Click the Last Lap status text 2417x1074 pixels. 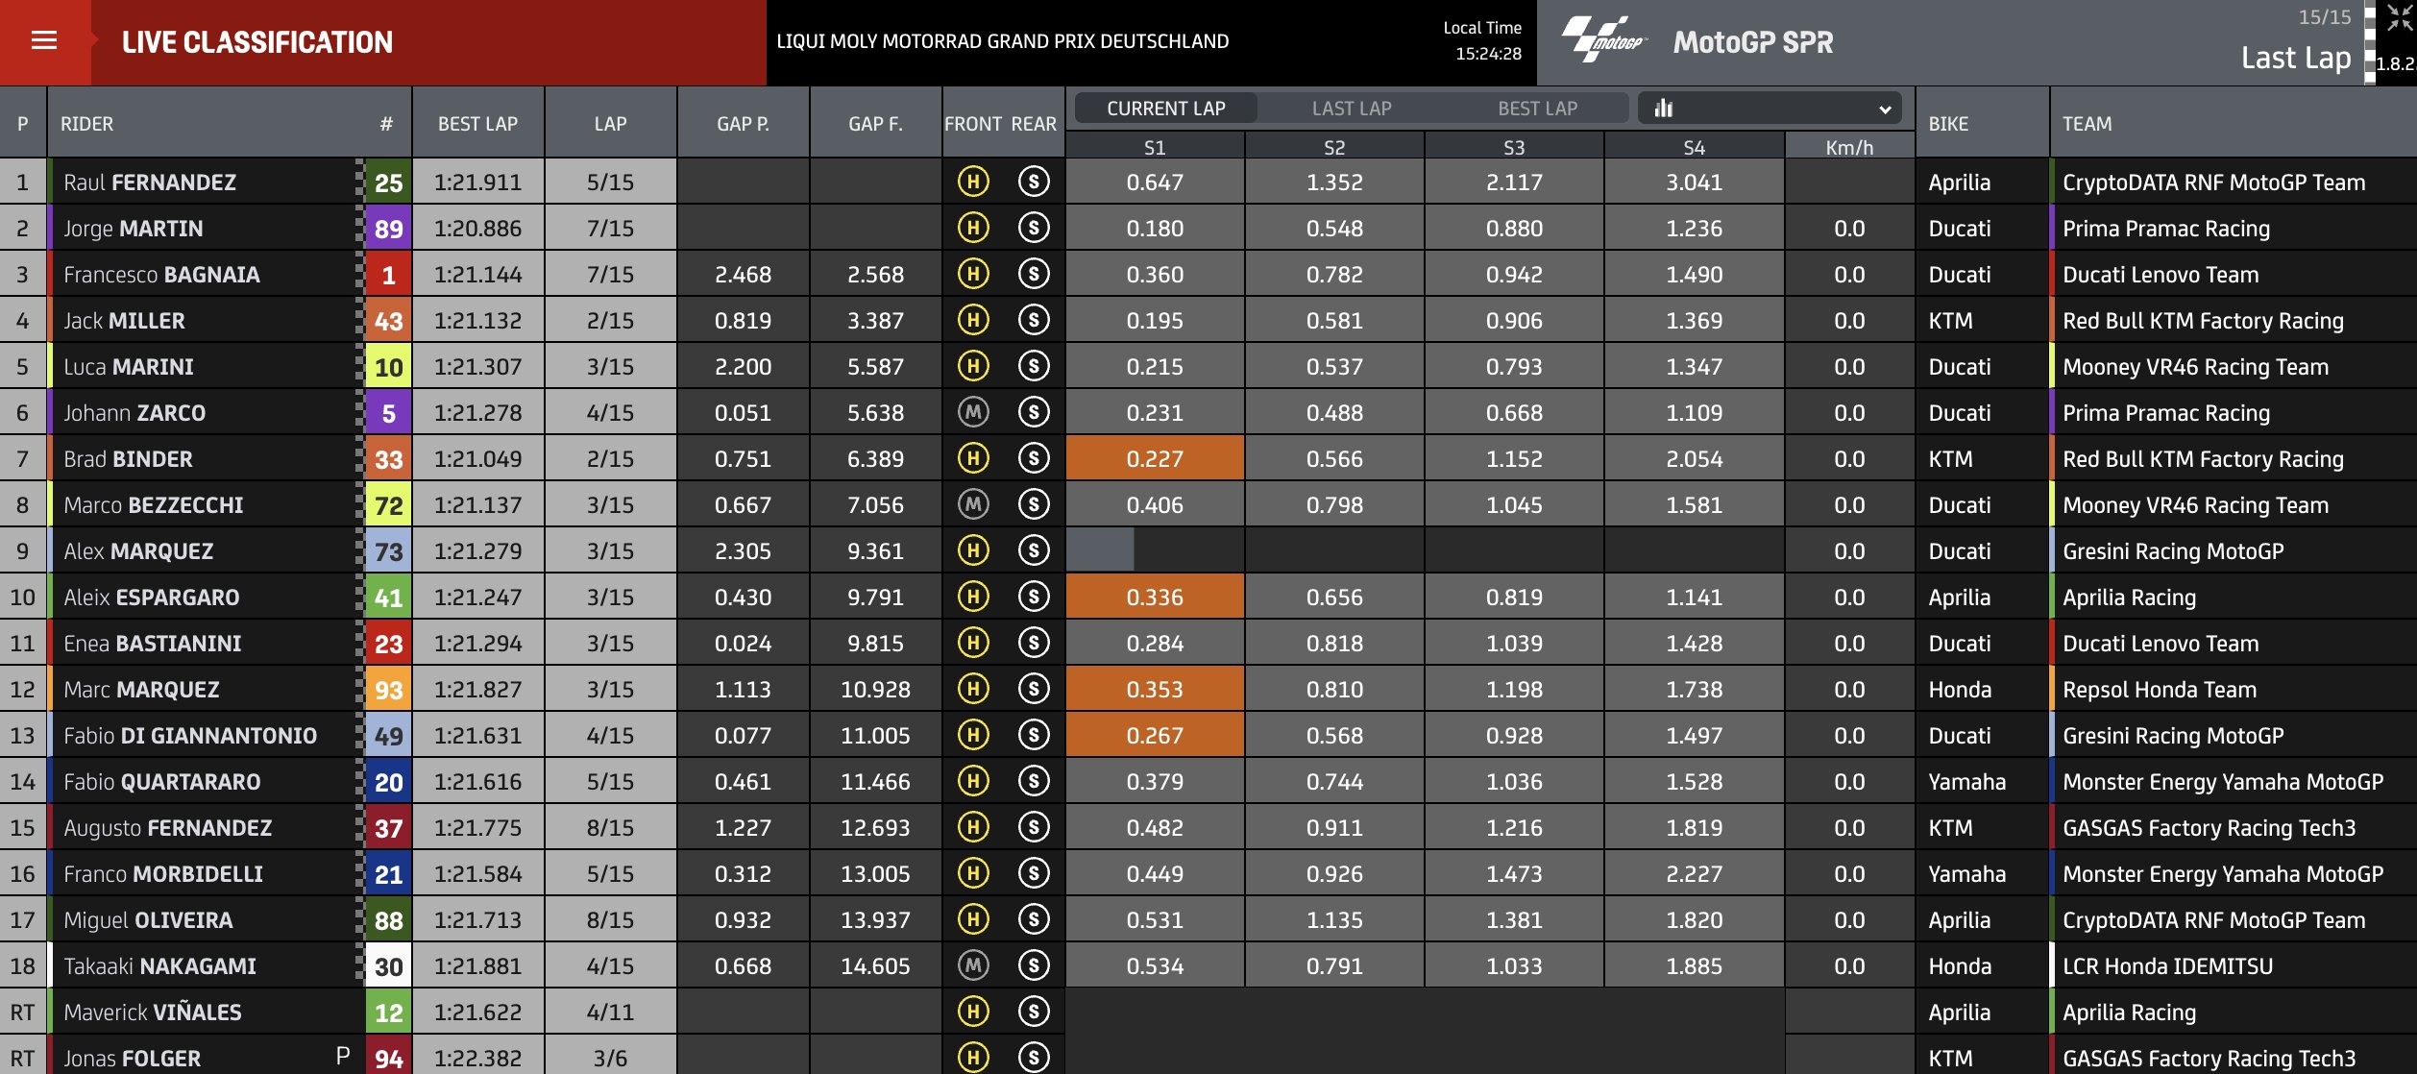click(2296, 58)
